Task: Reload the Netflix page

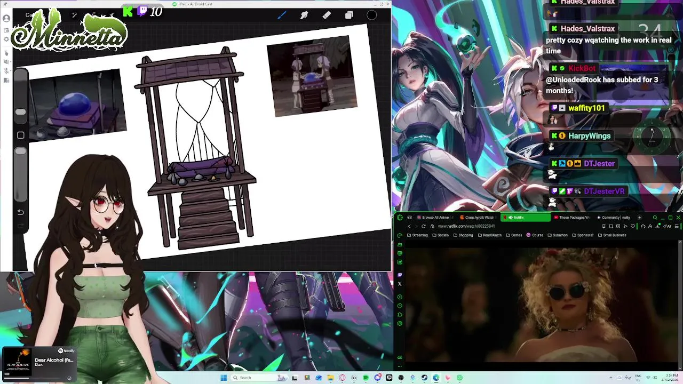Action: coord(424,226)
